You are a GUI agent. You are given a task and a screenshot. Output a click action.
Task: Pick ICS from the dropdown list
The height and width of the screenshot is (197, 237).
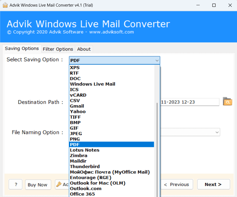[112, 90]
